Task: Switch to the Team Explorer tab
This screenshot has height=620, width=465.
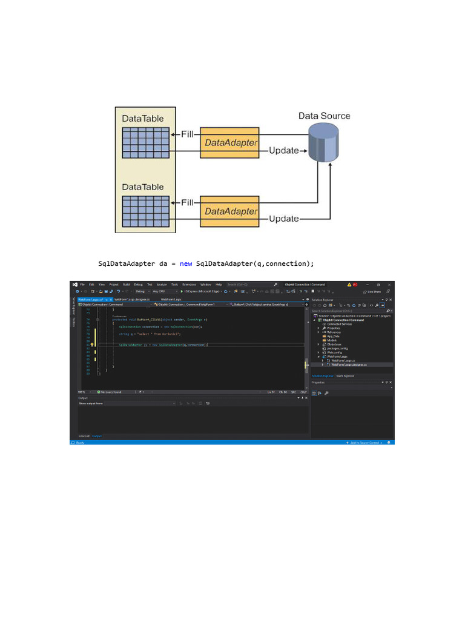Action: tap(345, 376)
